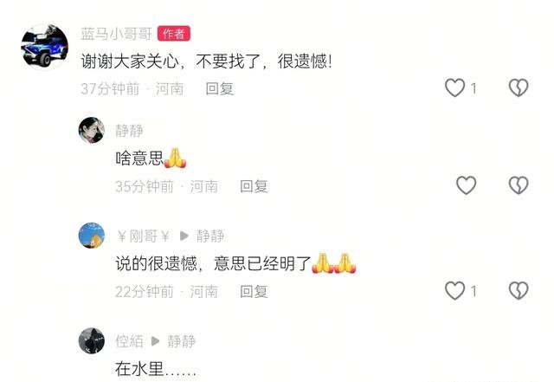Open the username ¥刚哥¥
This screenshot has width=554, height=382.
[144, 236]
